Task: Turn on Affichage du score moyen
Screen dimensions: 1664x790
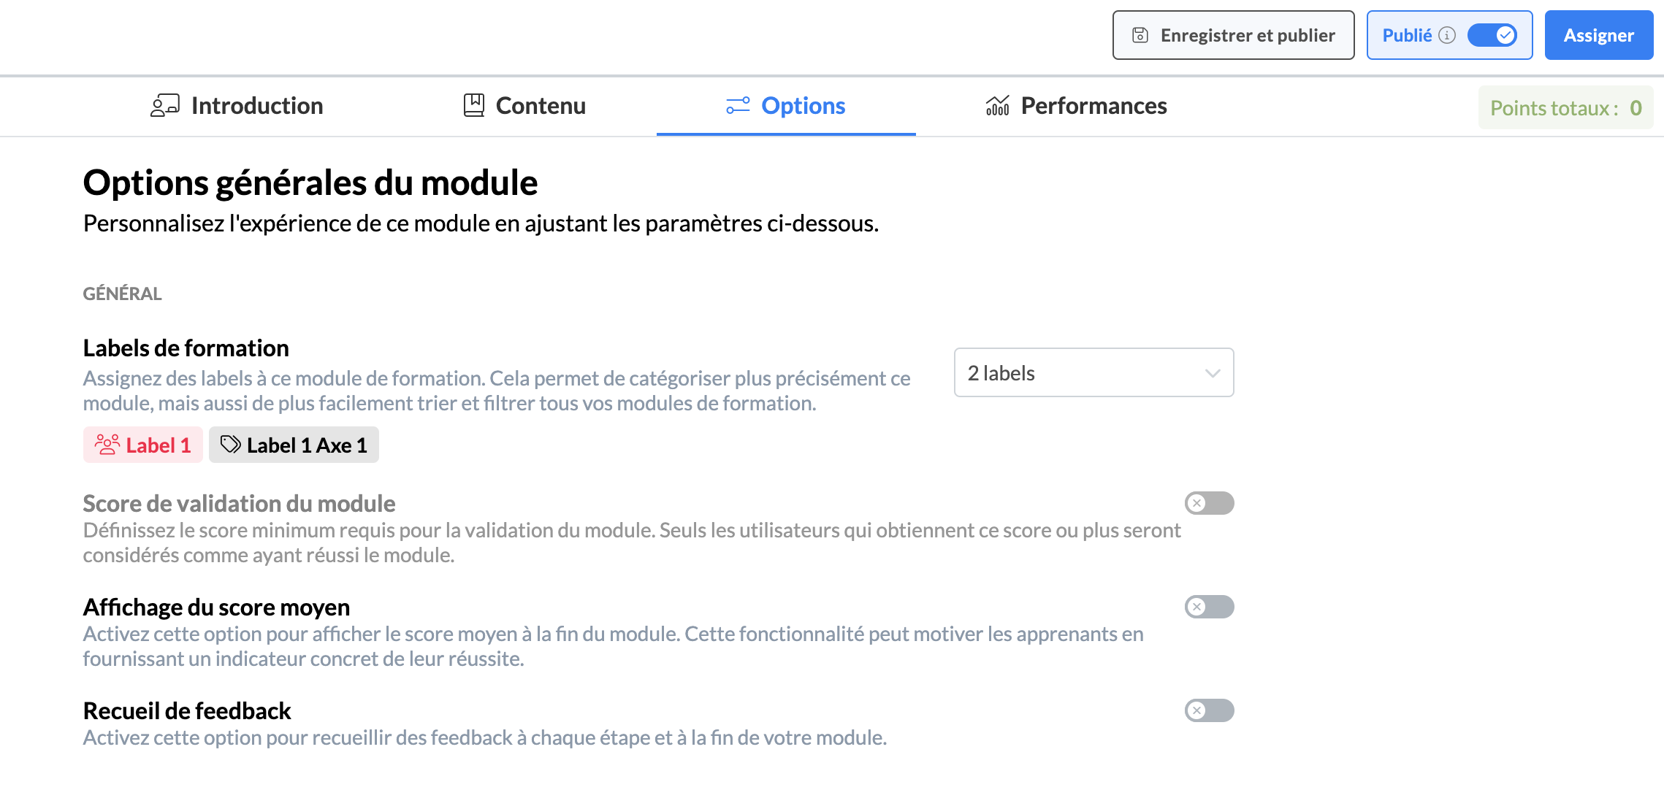Action: 1209,607
